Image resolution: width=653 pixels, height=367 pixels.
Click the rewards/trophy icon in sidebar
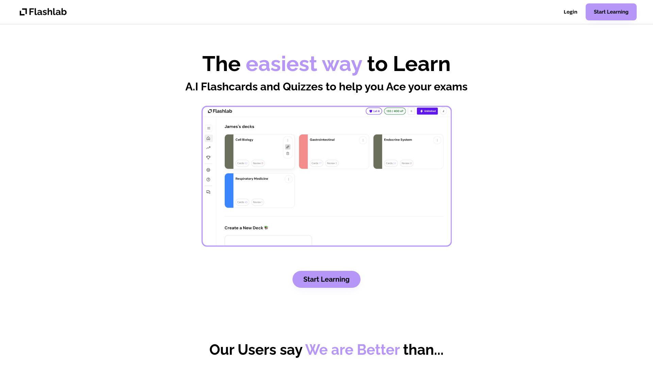[208, 157]
